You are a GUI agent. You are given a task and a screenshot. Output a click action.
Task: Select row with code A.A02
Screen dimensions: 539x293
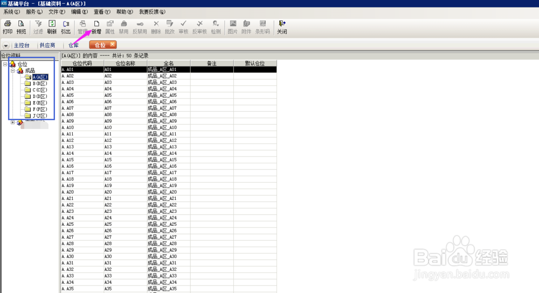click(x=169, y=76)
